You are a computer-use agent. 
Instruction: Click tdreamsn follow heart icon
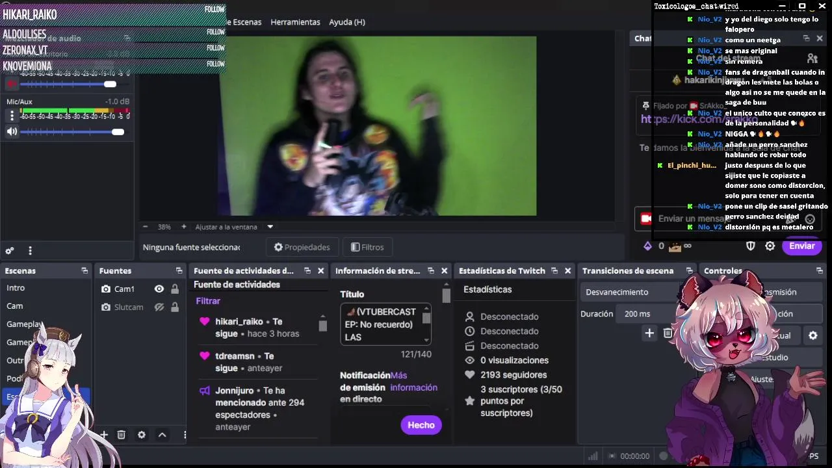[x=205, y=356]
